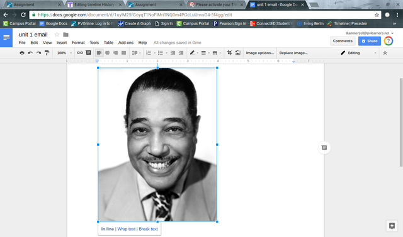Select the Crop image tool
The height and width of the screenshot is (237, 403).
tap(229, 53)
